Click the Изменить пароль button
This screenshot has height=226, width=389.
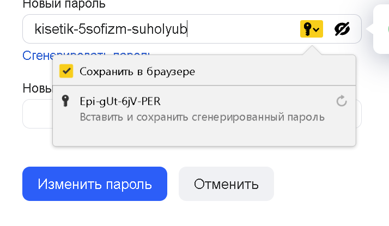[95, 184]
